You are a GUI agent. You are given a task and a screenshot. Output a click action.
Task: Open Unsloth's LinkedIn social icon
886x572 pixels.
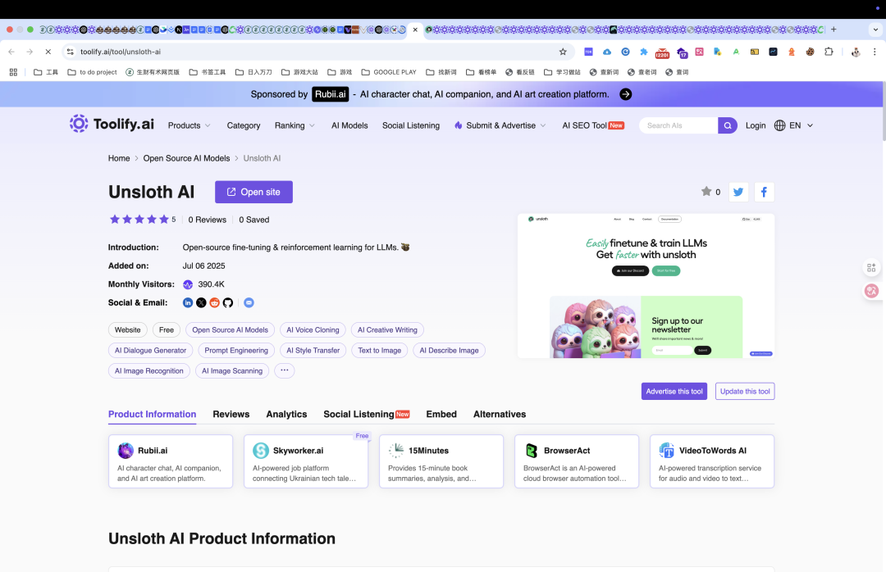click(188, 302)
